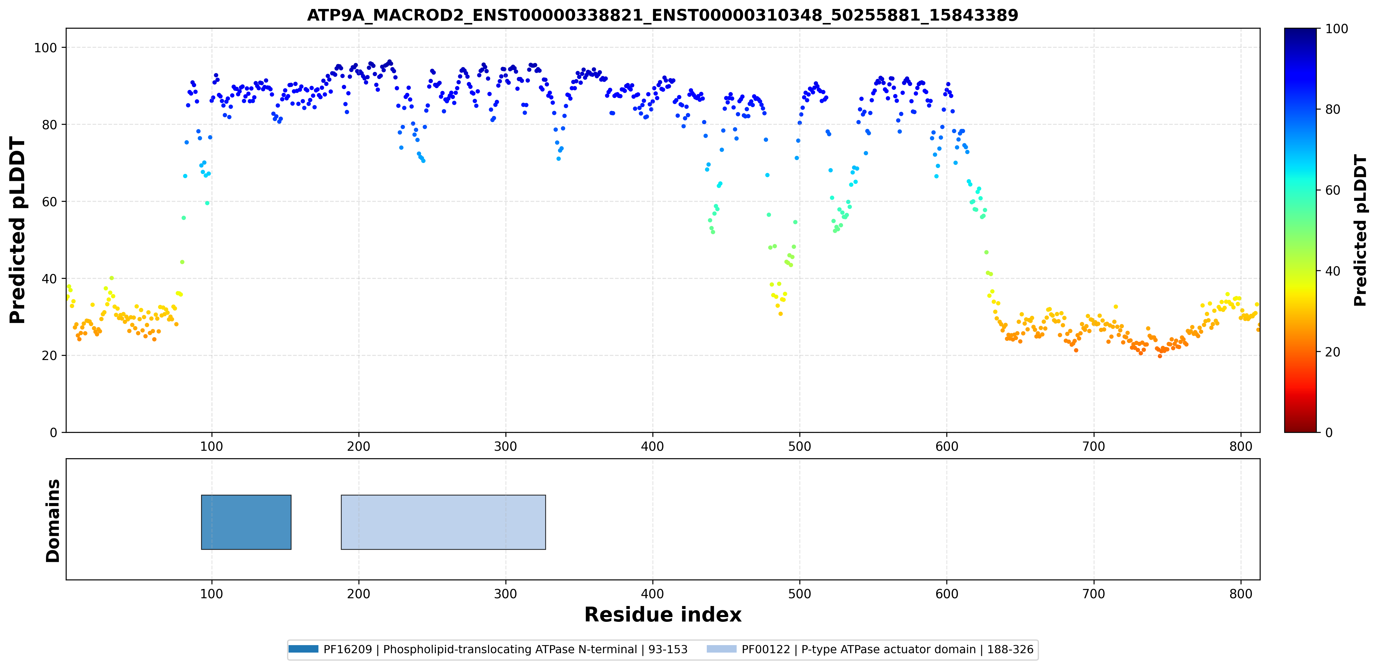Click the PF00122 light blue legend swatch
Viewport: 1378px width, 669px height.
[721, 649]
